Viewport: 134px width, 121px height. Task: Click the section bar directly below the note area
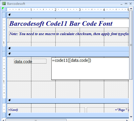pos(68,49)
